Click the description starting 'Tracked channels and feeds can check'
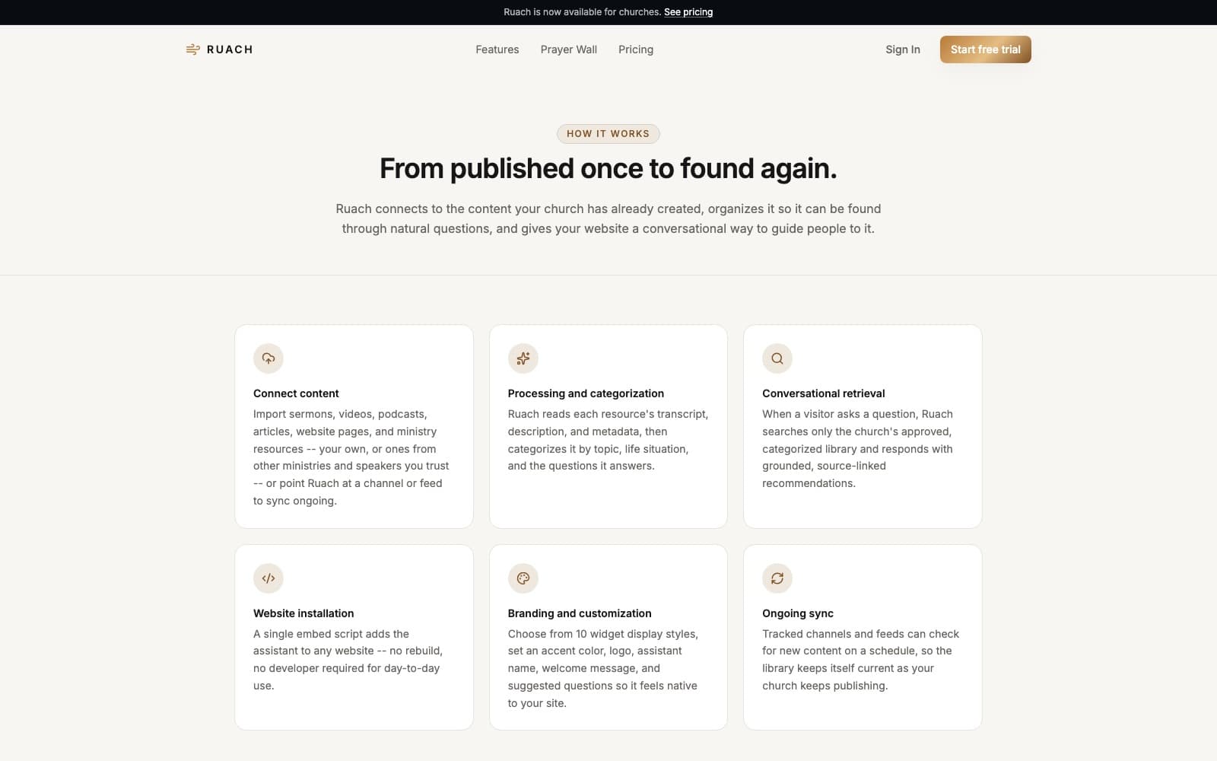 pos(861,660)
